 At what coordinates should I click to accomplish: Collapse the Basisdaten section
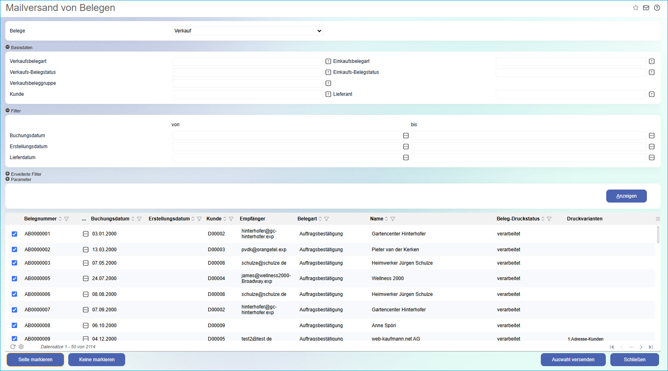(x=8, y=47)
